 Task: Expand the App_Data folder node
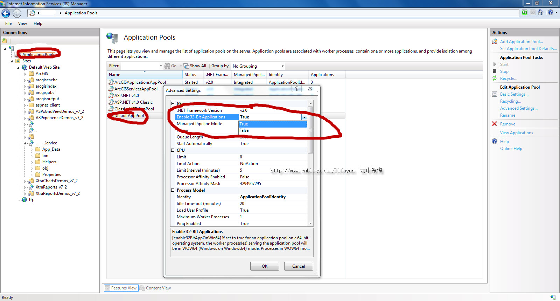click(31, 150)
